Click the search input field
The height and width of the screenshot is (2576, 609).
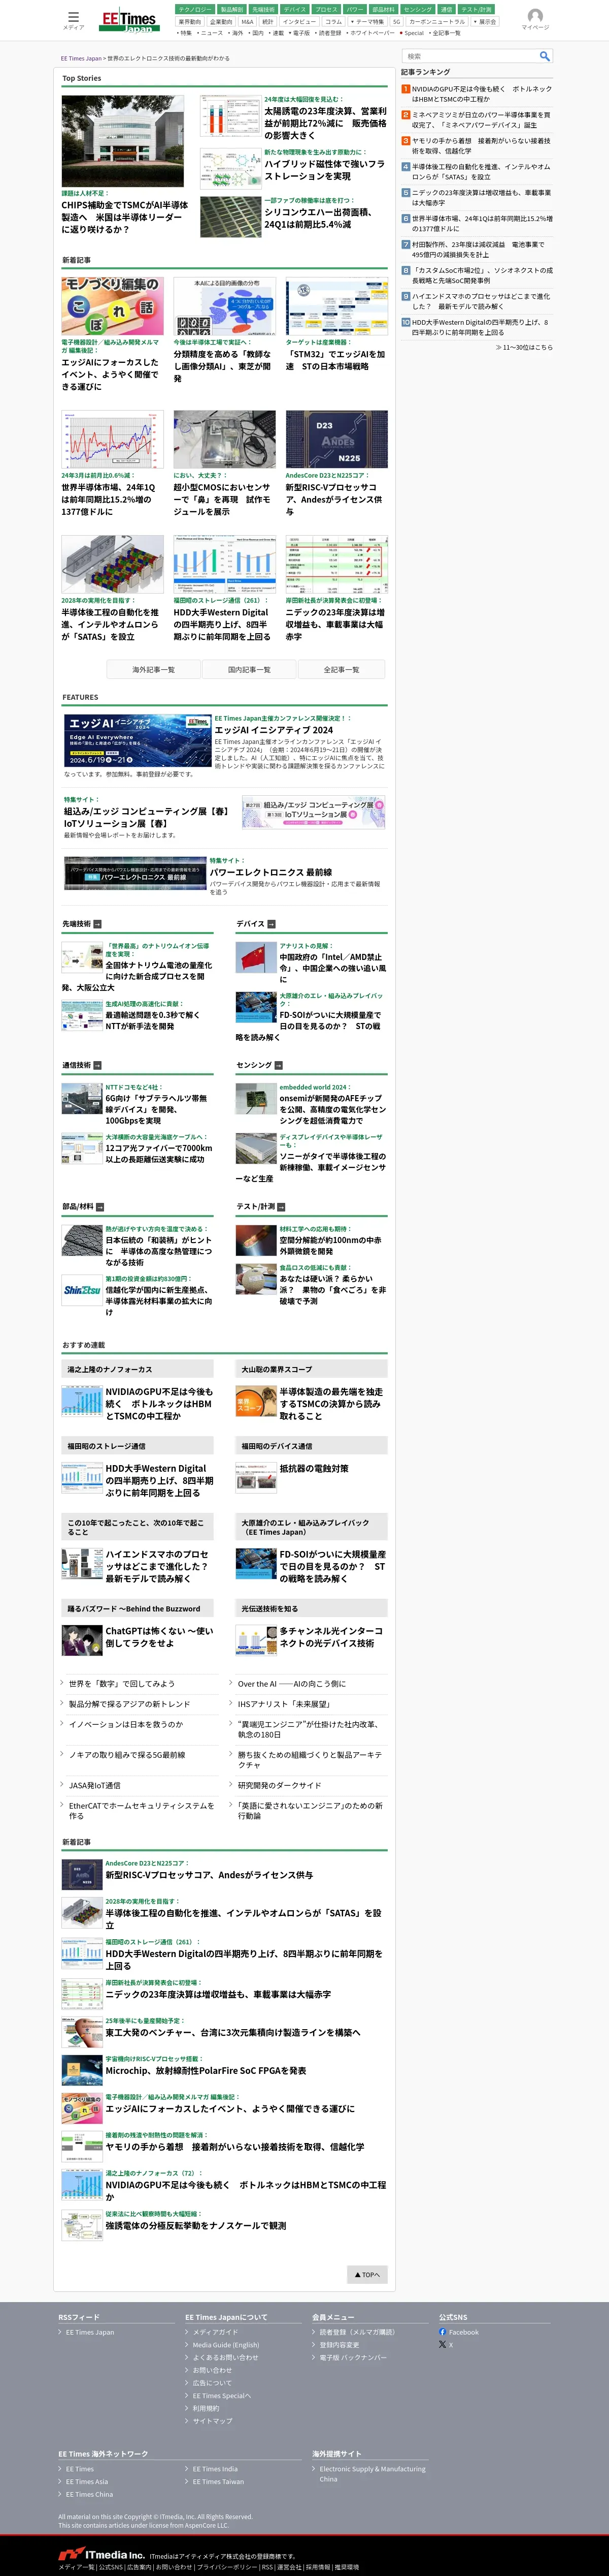point(470,56)
